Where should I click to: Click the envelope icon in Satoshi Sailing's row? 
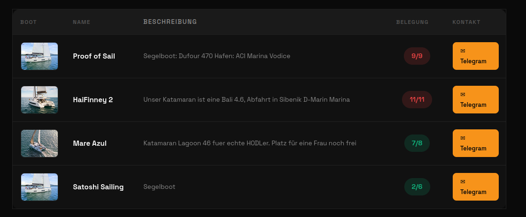463,181
